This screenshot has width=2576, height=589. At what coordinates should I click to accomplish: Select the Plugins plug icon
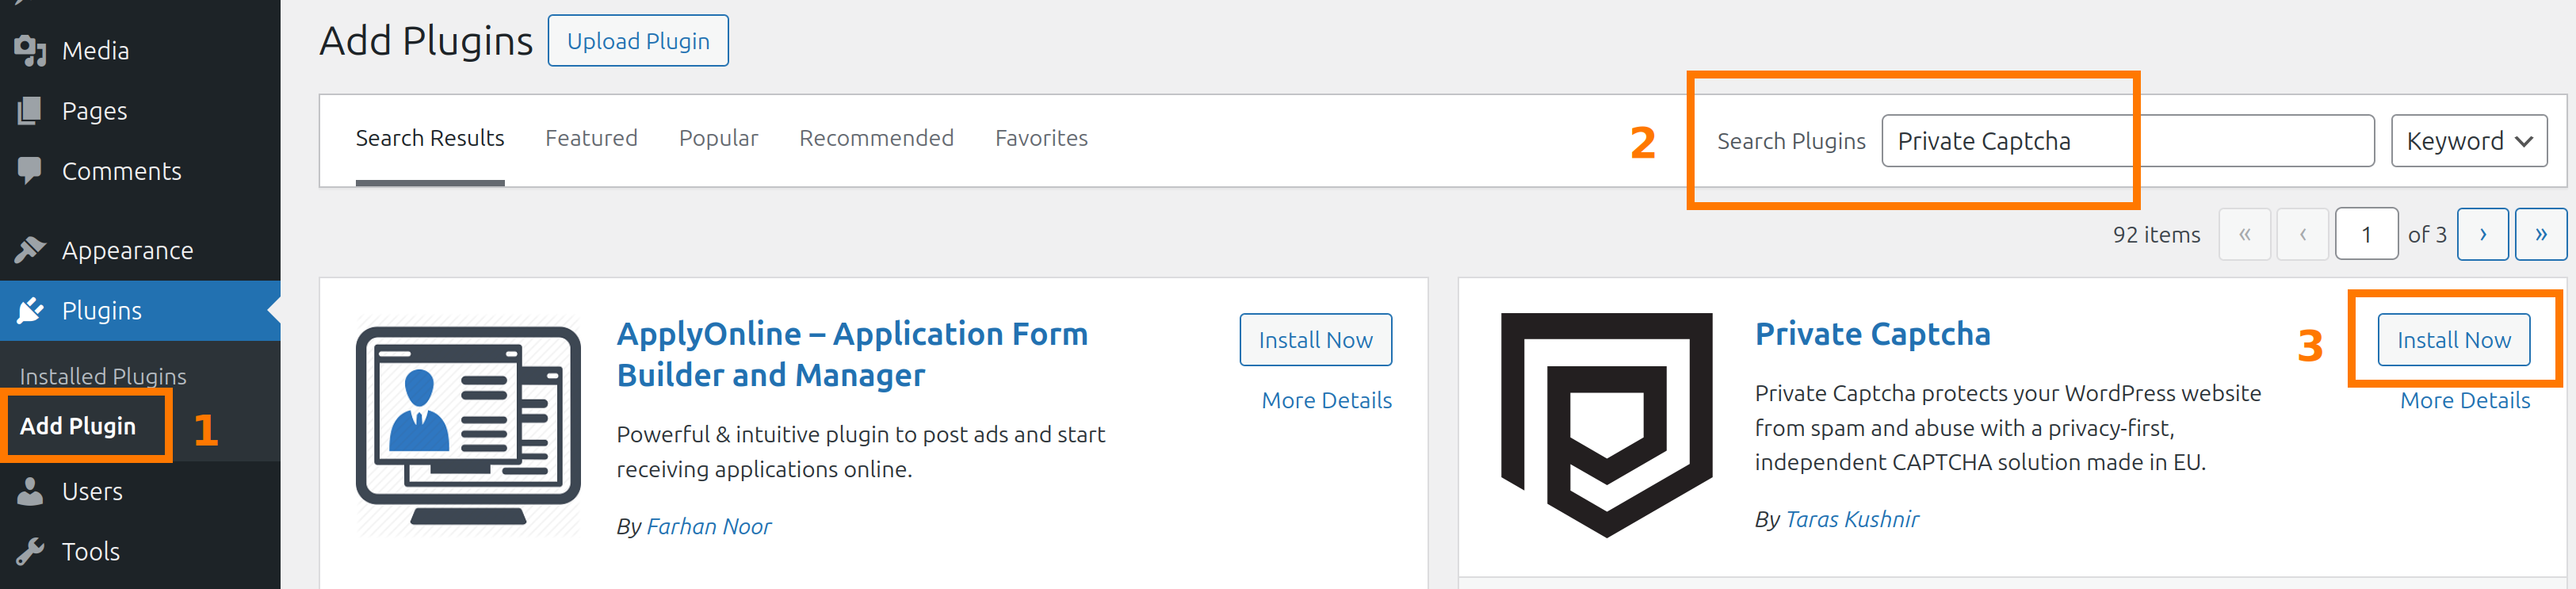(x=29, y=310)
